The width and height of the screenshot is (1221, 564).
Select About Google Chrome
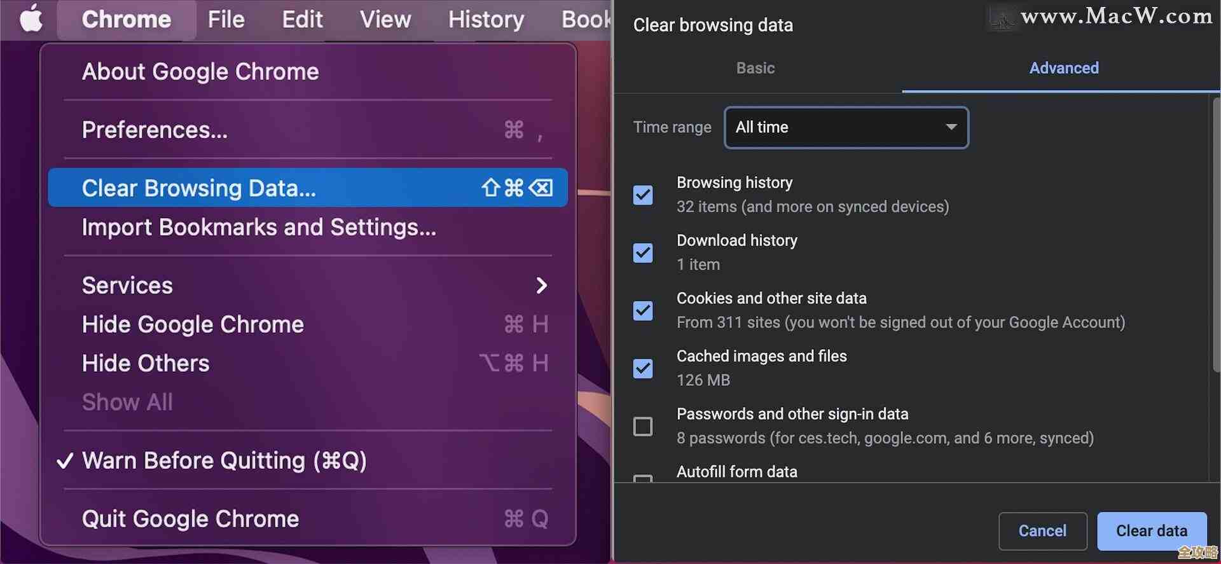[200, 72]
